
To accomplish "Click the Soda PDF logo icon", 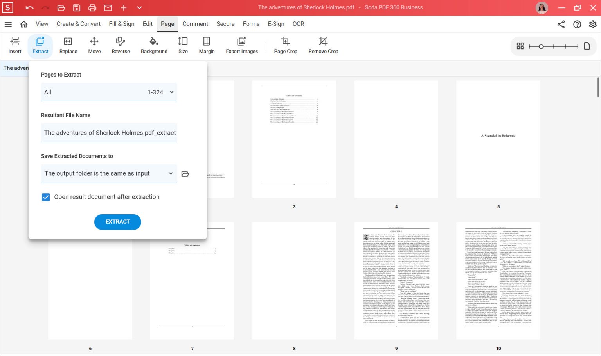I will coord(7,7).
